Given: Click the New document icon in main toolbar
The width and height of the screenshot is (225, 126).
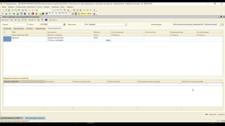Looking at the screenshot, I should pyautogui.click(x=2, y=10).
